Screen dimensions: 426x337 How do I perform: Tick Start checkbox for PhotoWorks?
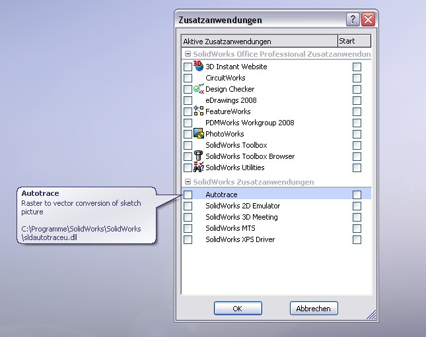point(357,134)
